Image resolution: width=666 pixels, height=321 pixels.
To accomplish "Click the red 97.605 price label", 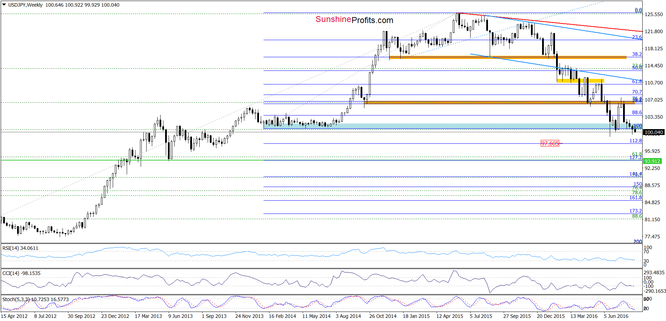I will click(550, 143).
